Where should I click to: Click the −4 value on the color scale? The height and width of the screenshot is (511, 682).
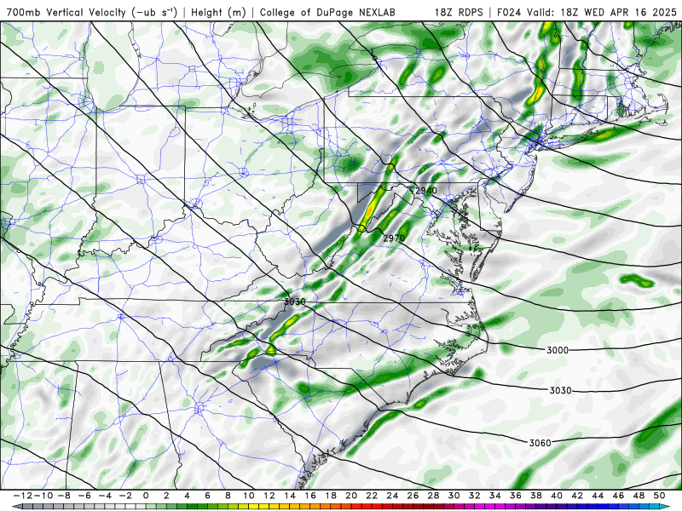coord(105,496)
